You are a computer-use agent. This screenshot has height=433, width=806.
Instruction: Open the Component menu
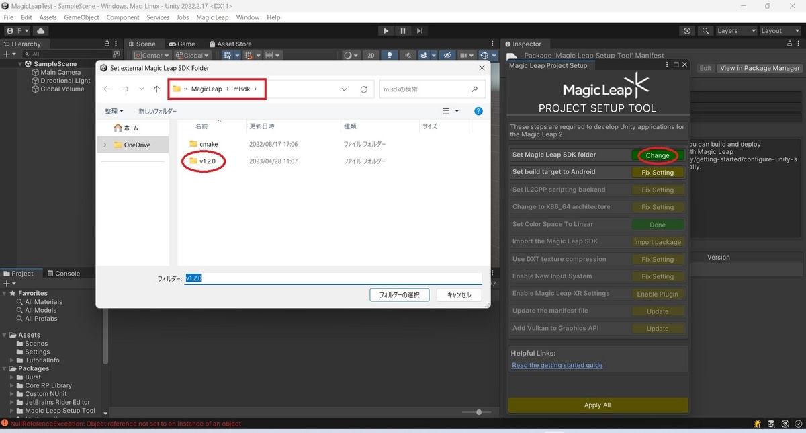[123, 17]
